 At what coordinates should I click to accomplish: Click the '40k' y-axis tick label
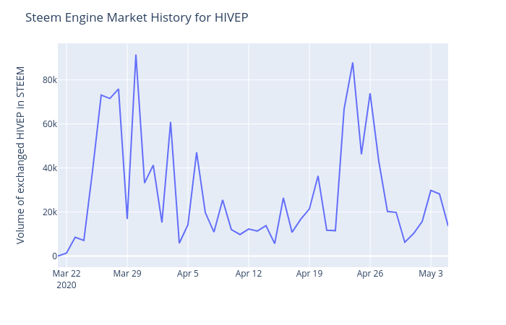[50, 168]
